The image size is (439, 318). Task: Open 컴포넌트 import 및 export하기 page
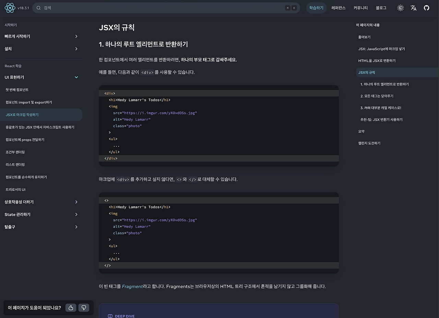click(29, 102)
